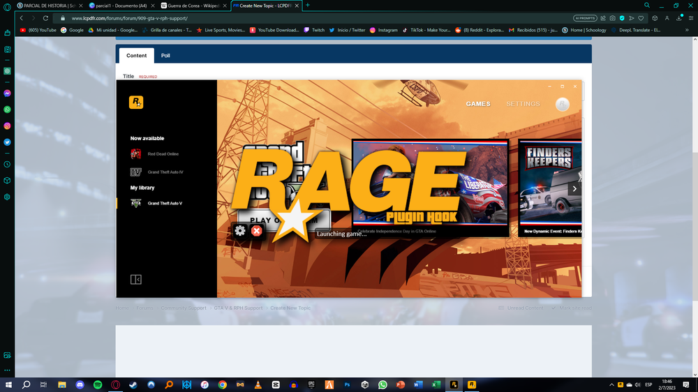698x392 pixels.
Task: Click the browser reload button
Action: [46, 18]
